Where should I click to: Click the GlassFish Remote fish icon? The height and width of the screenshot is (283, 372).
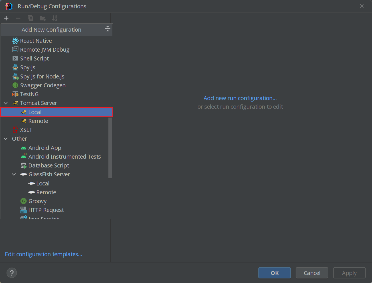click(32, 192)
